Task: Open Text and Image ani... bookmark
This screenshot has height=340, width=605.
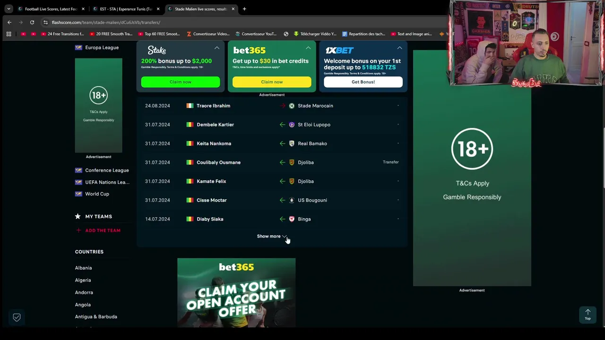Action: (x=411, y=34)
